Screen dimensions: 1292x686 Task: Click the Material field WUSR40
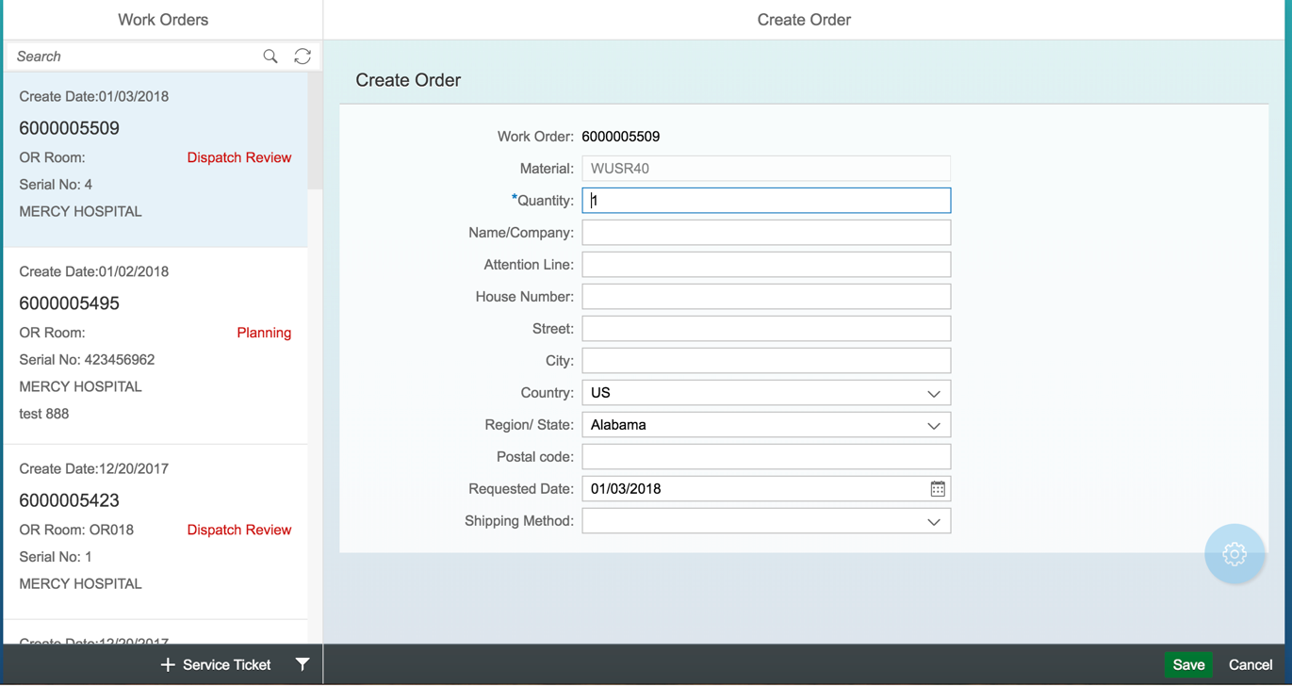tap(766, 169)
